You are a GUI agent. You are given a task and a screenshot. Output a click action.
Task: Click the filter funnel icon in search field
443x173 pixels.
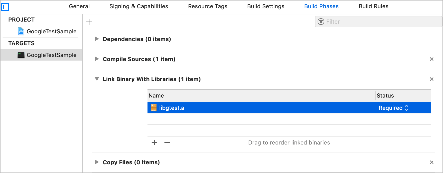(321, 22)
